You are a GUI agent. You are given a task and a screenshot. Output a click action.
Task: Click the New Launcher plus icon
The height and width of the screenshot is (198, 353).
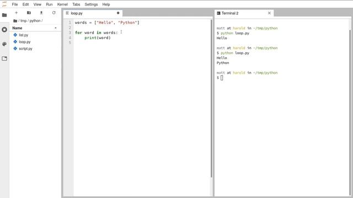coord(16,13)
